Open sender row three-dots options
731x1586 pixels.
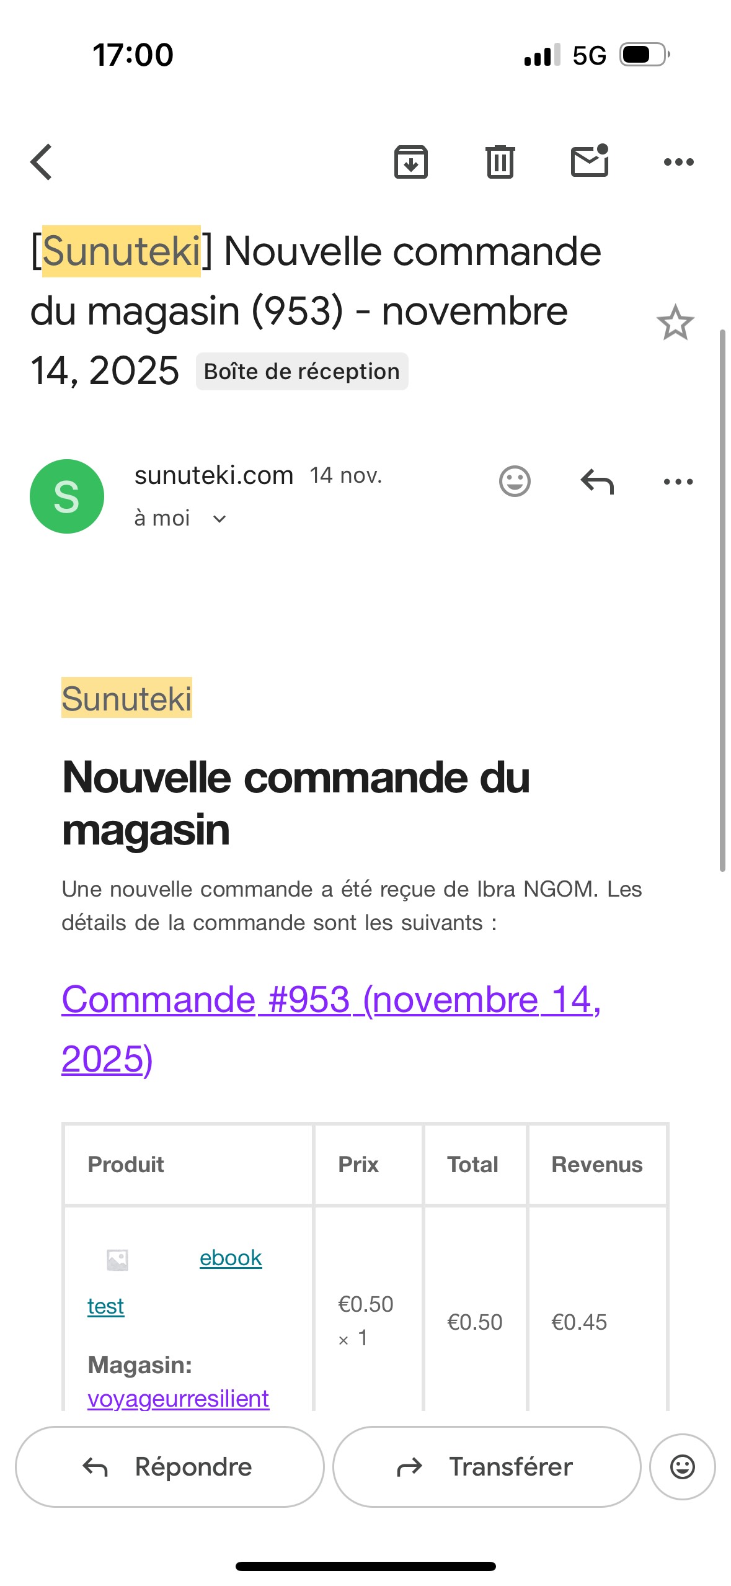click(x=678, y=482)
